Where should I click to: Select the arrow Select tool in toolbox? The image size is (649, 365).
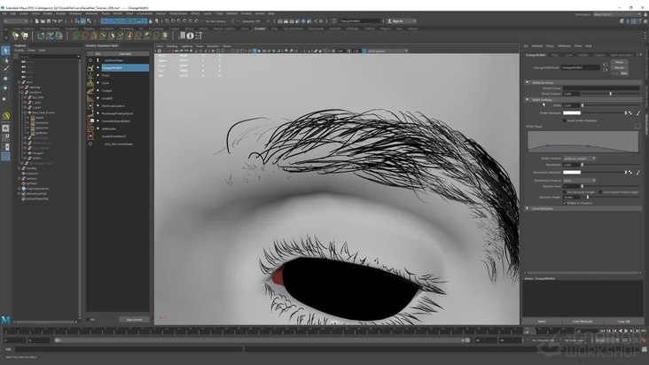click(x=6, y=50)
